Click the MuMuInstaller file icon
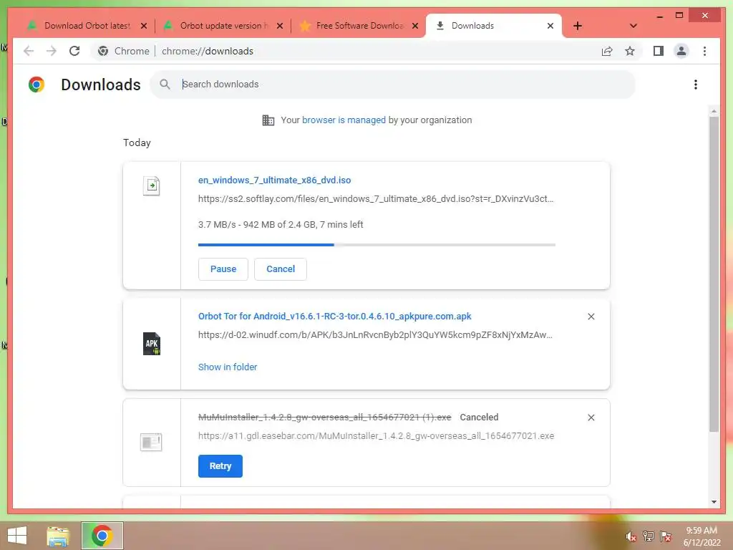 (x=151, y=442)
